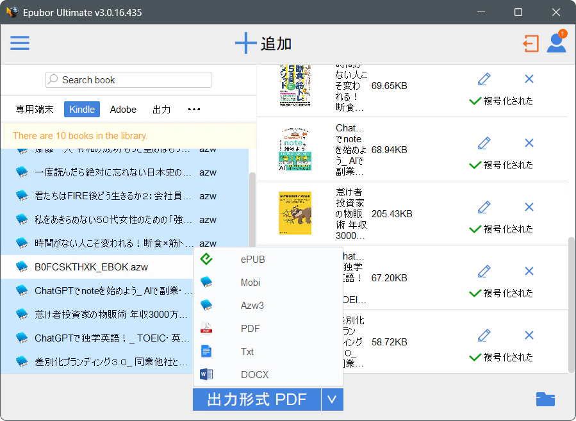Click book icon beside 差別化ブランディング3.0 row
Screen dimensions: 576x421
[x=22, y=361]
